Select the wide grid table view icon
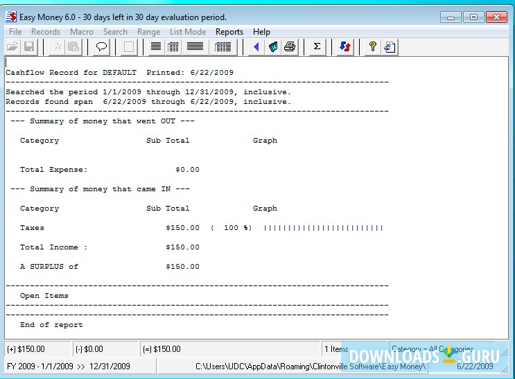The height and width of the screenshot is (379, 515). [222, 46]
